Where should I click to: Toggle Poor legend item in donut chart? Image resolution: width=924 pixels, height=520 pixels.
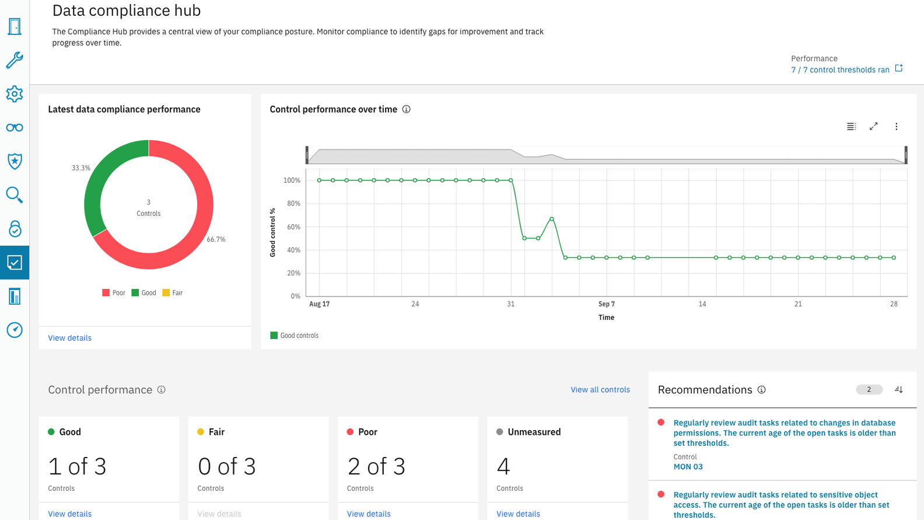[114, 293]
